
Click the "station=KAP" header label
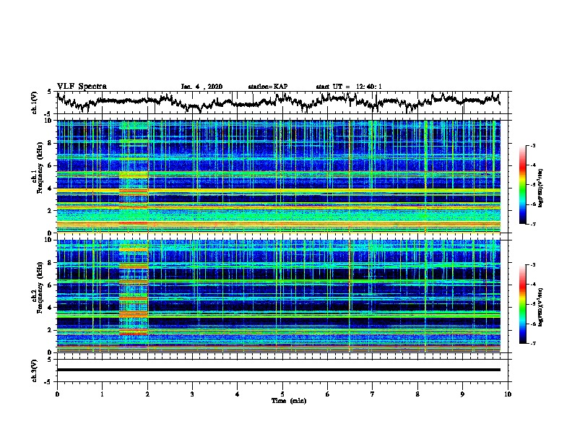268,87
